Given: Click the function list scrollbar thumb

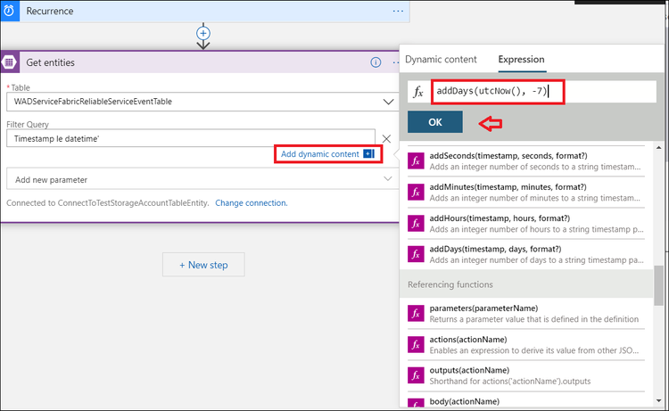Looking at the screenshot, I should coord(659,285).
